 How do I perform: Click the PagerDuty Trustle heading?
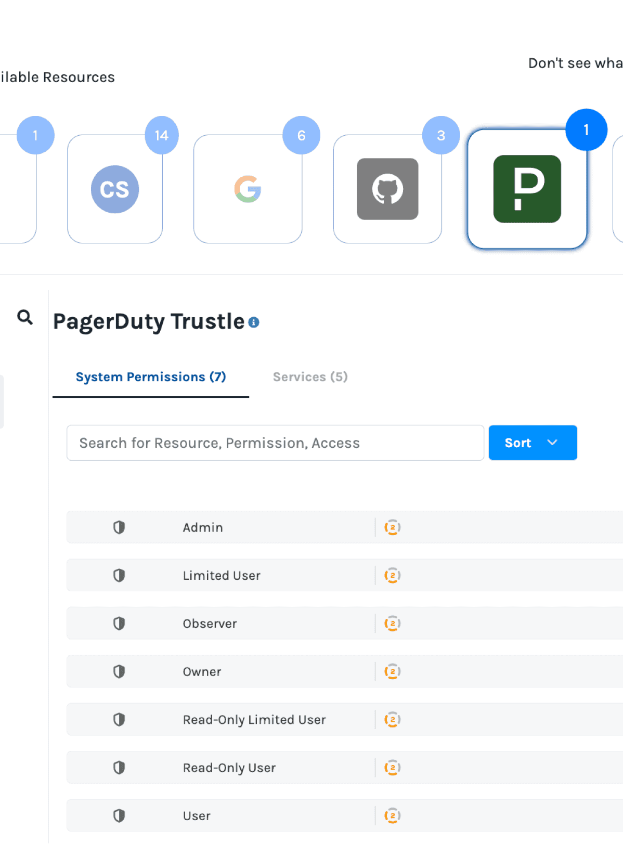click(x=149, y=321)
